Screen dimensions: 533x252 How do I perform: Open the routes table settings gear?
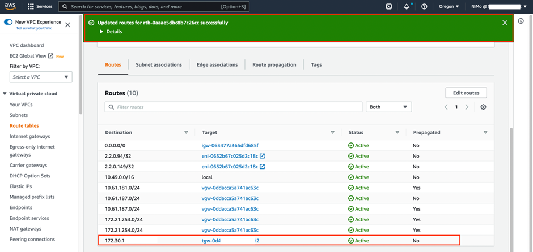[483, 107]
